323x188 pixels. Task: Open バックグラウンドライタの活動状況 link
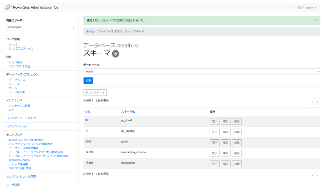tap(31, 144)
